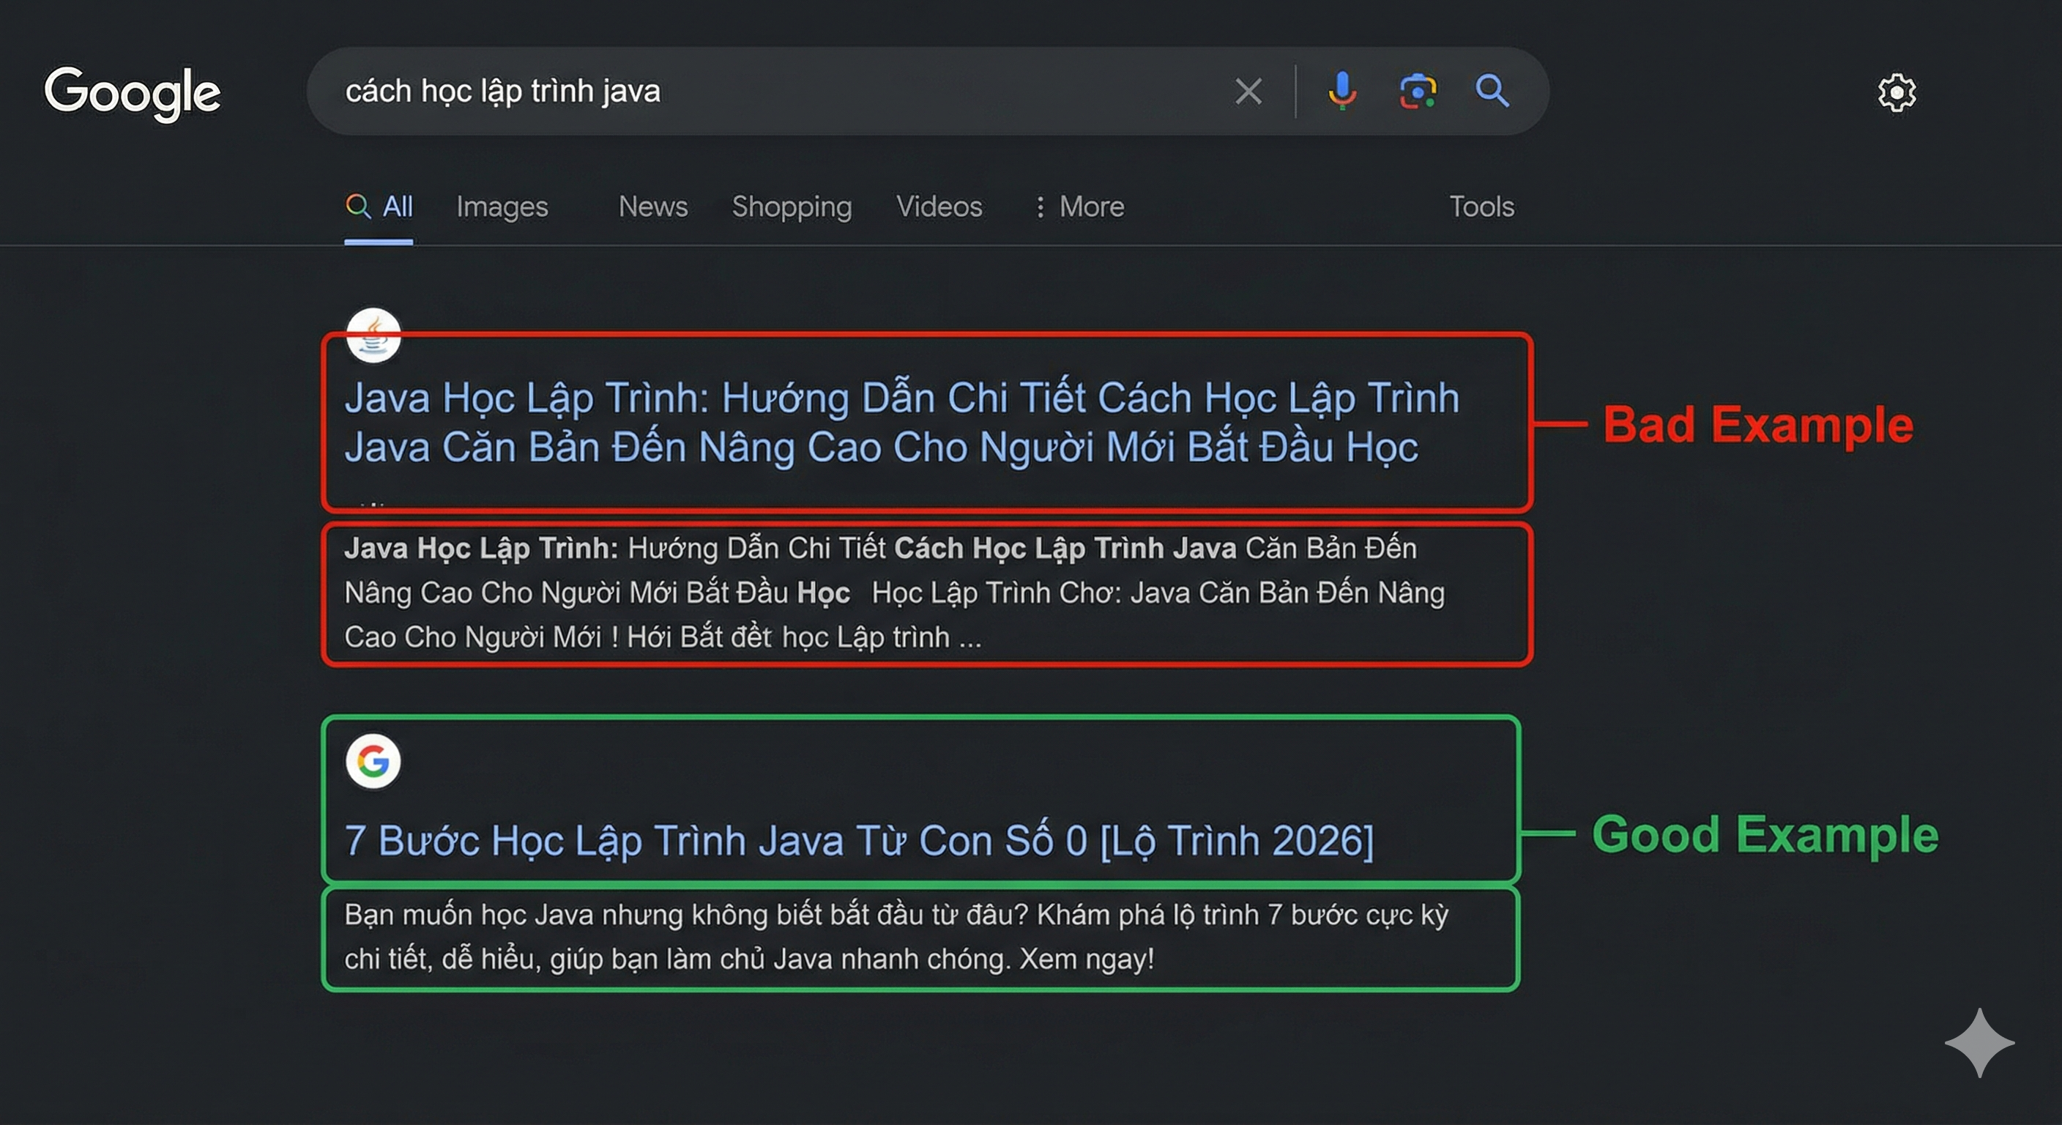
Task: Switch to the Images tab
Action: 502,207
